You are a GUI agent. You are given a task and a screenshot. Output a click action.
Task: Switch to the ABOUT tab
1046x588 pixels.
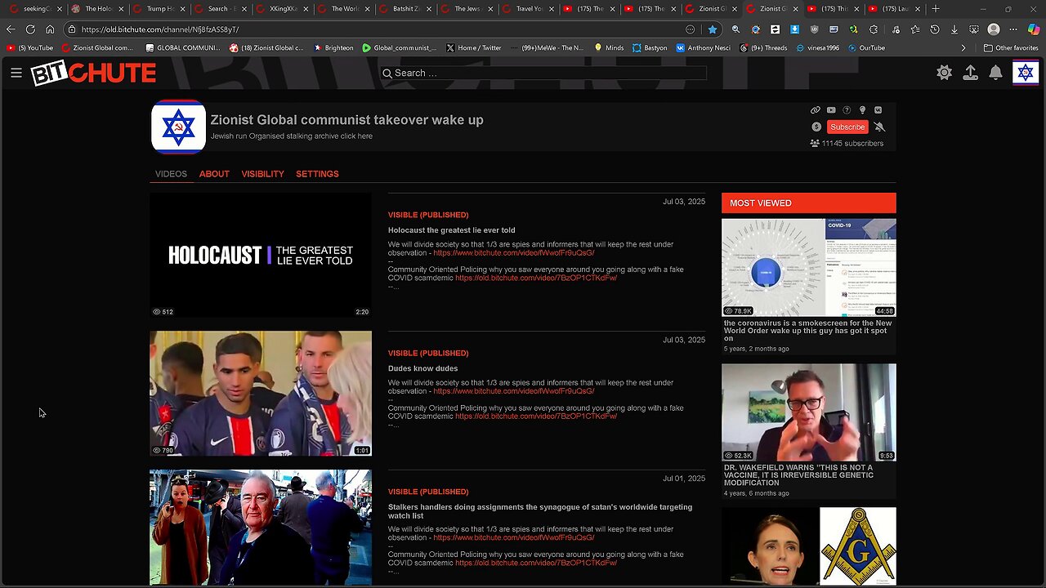click(x=214, y=174)
